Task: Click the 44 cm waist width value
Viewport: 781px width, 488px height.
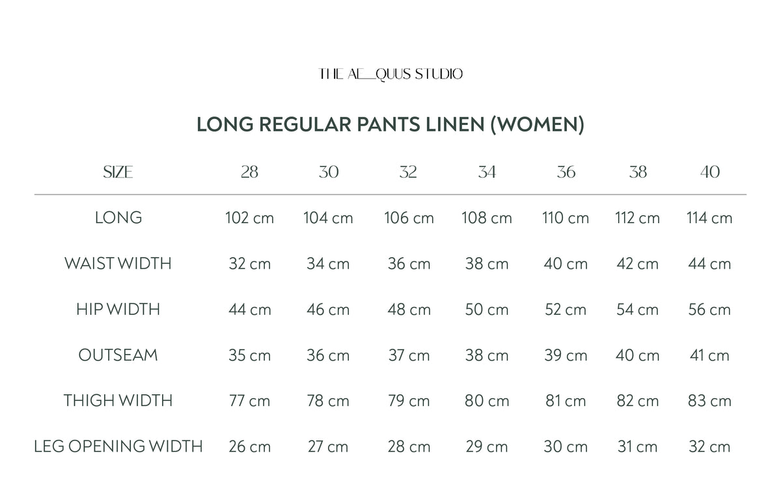Action: [x=709, y=264]
